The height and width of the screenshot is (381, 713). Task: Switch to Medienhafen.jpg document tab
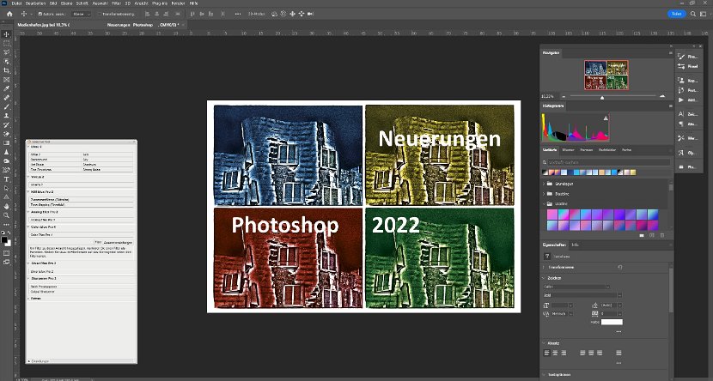[43, 25]
